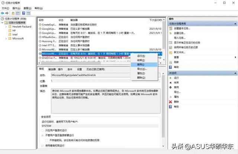Click the blue help icon in the toolbar
238x154 pixels.
tap(23, 13)
